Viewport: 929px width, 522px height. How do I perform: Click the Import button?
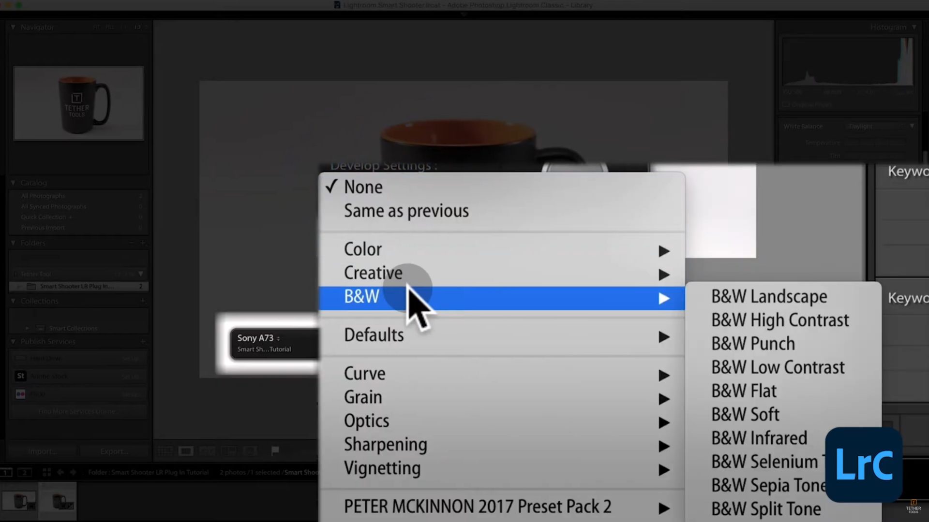(x=42, y=451)
